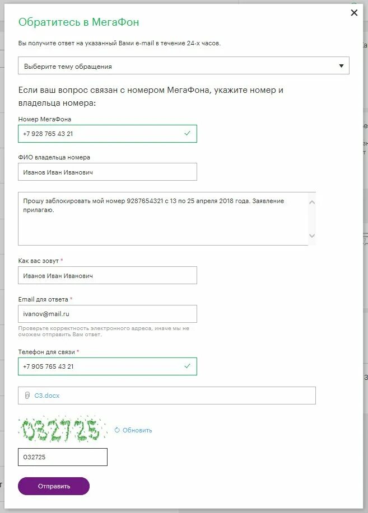This screenshot has width=368, height=513.
Task: Click the 'Как вас зовут' name field
Action: (x=108, y=275)
